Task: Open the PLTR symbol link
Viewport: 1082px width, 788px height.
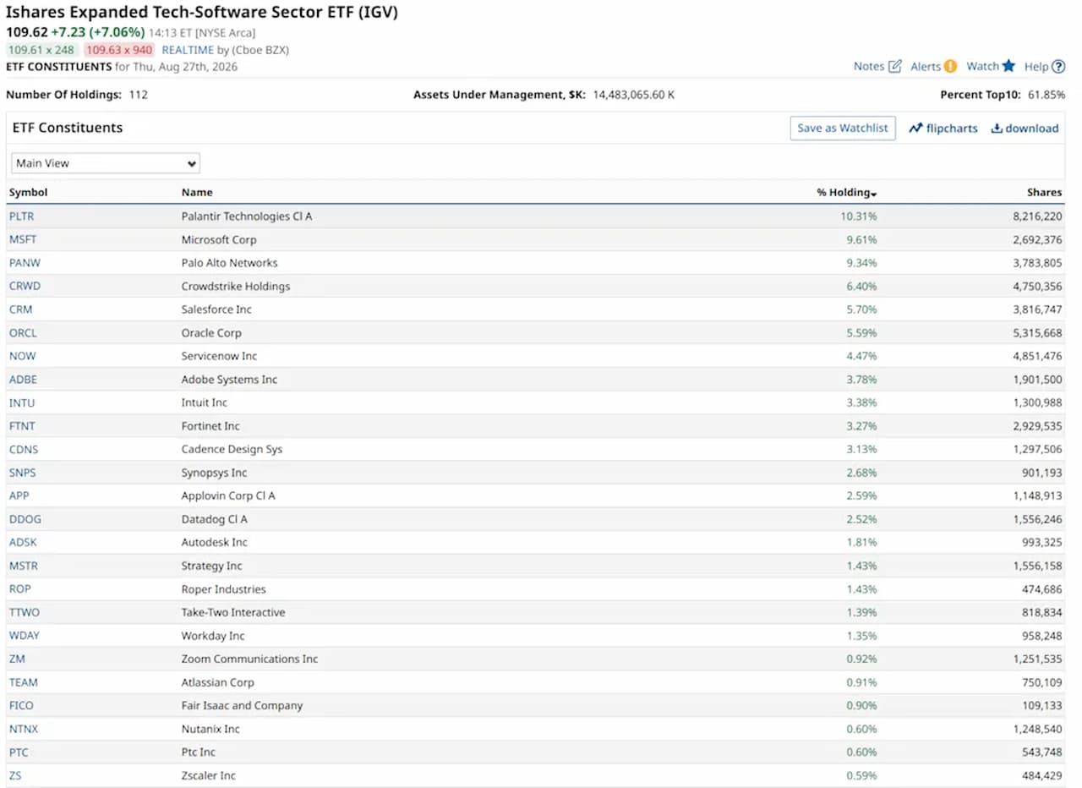Action: (x=22, y=216)
